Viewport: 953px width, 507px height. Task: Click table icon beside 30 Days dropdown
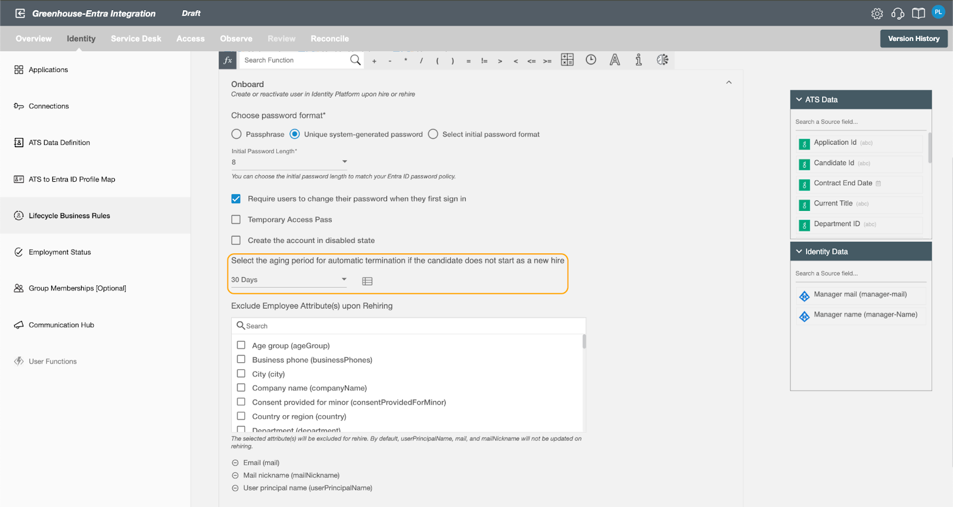pos(368,281)
